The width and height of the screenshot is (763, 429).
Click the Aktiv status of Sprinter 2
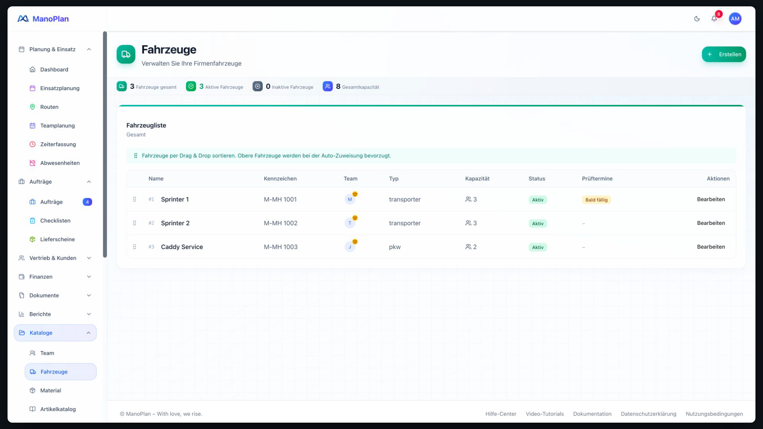pyautogui.click(x=538, y=224)
